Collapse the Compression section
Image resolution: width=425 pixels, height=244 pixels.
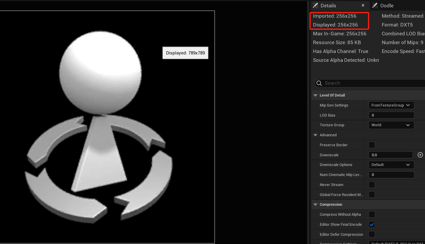pos(315,205)
